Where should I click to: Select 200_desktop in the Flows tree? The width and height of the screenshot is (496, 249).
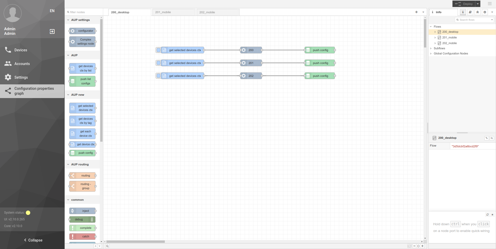[450, 32]
